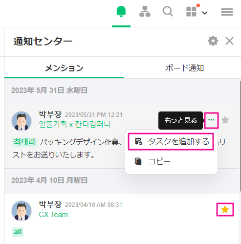241x244 pixels.
Task: Click the green notification bell icon
Action: [x=121, y=11]
